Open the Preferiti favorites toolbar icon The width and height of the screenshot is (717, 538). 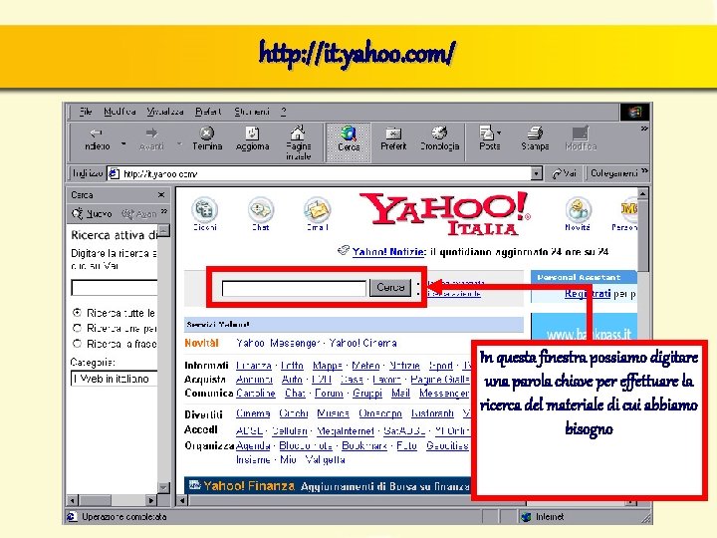393,134
